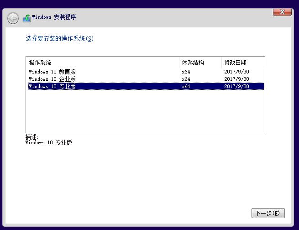Click 2017/9/30 date in the 专业版 row
299x230 pixels.
(x=236, y=86)
